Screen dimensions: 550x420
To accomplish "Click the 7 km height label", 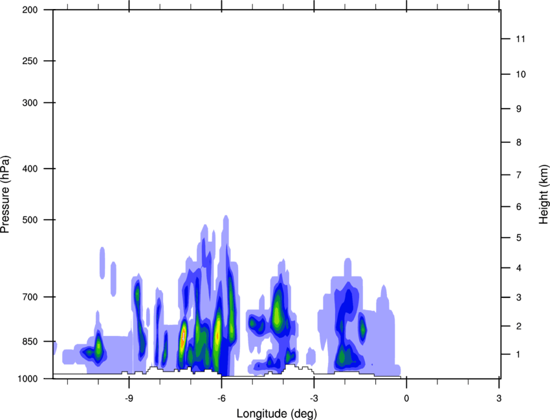I will tap(518, 175).
